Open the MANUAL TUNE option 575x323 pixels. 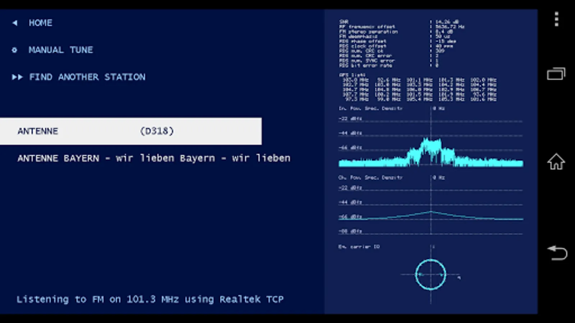tap(61, 50)
